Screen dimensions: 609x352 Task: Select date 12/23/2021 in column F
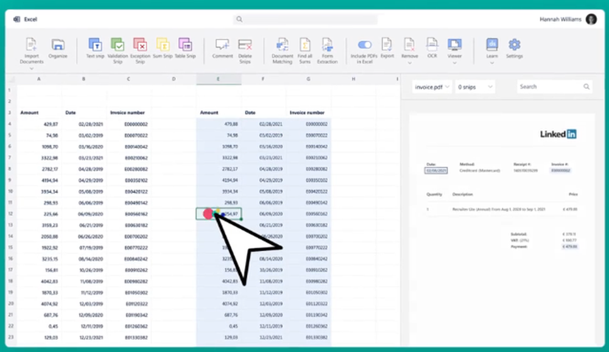tap(263, 337)
